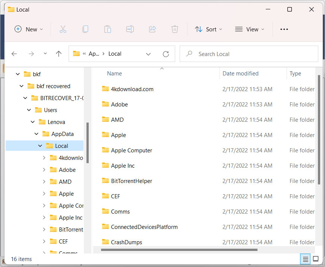Click the file list horizontal scrollbar
The width and height of the screenshot is (325, 267).
coord(179,250)
